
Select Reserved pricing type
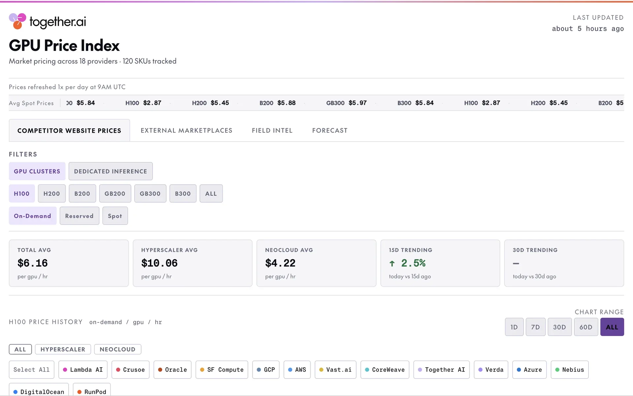pyautogui.click(x=79, y=216)
